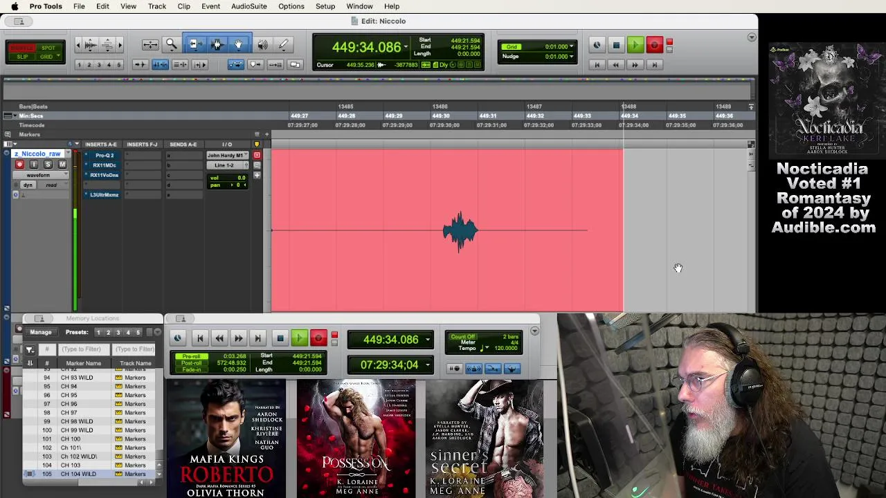Image resolution: width=886 pixels, height=498 pixels.
Task: Open the L3UltrMxmz insert plugin
Action: coord(105,195)
